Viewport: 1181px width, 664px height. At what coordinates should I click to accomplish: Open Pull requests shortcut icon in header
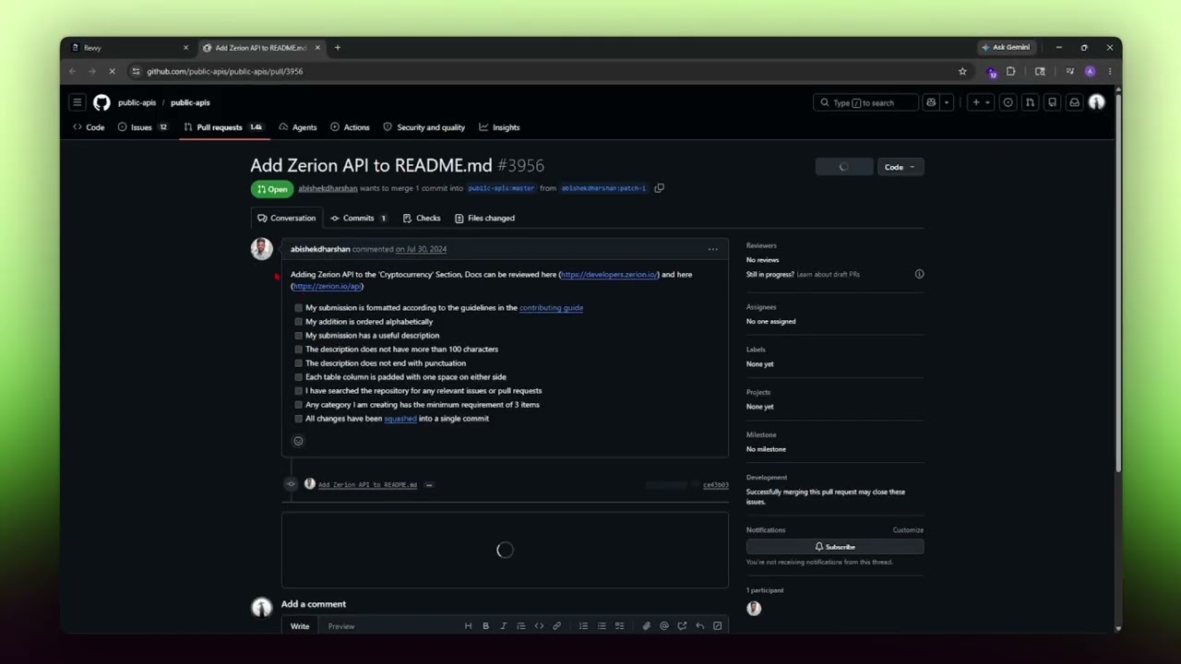tap(1031, 102)
